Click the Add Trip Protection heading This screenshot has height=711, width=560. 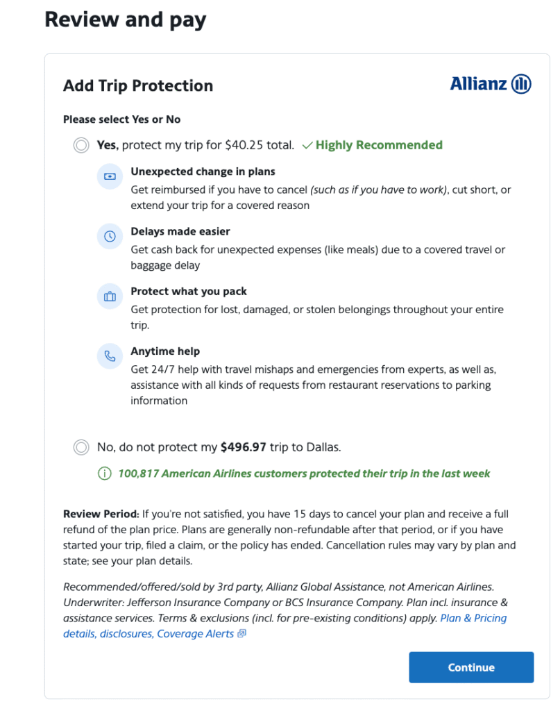138,85
